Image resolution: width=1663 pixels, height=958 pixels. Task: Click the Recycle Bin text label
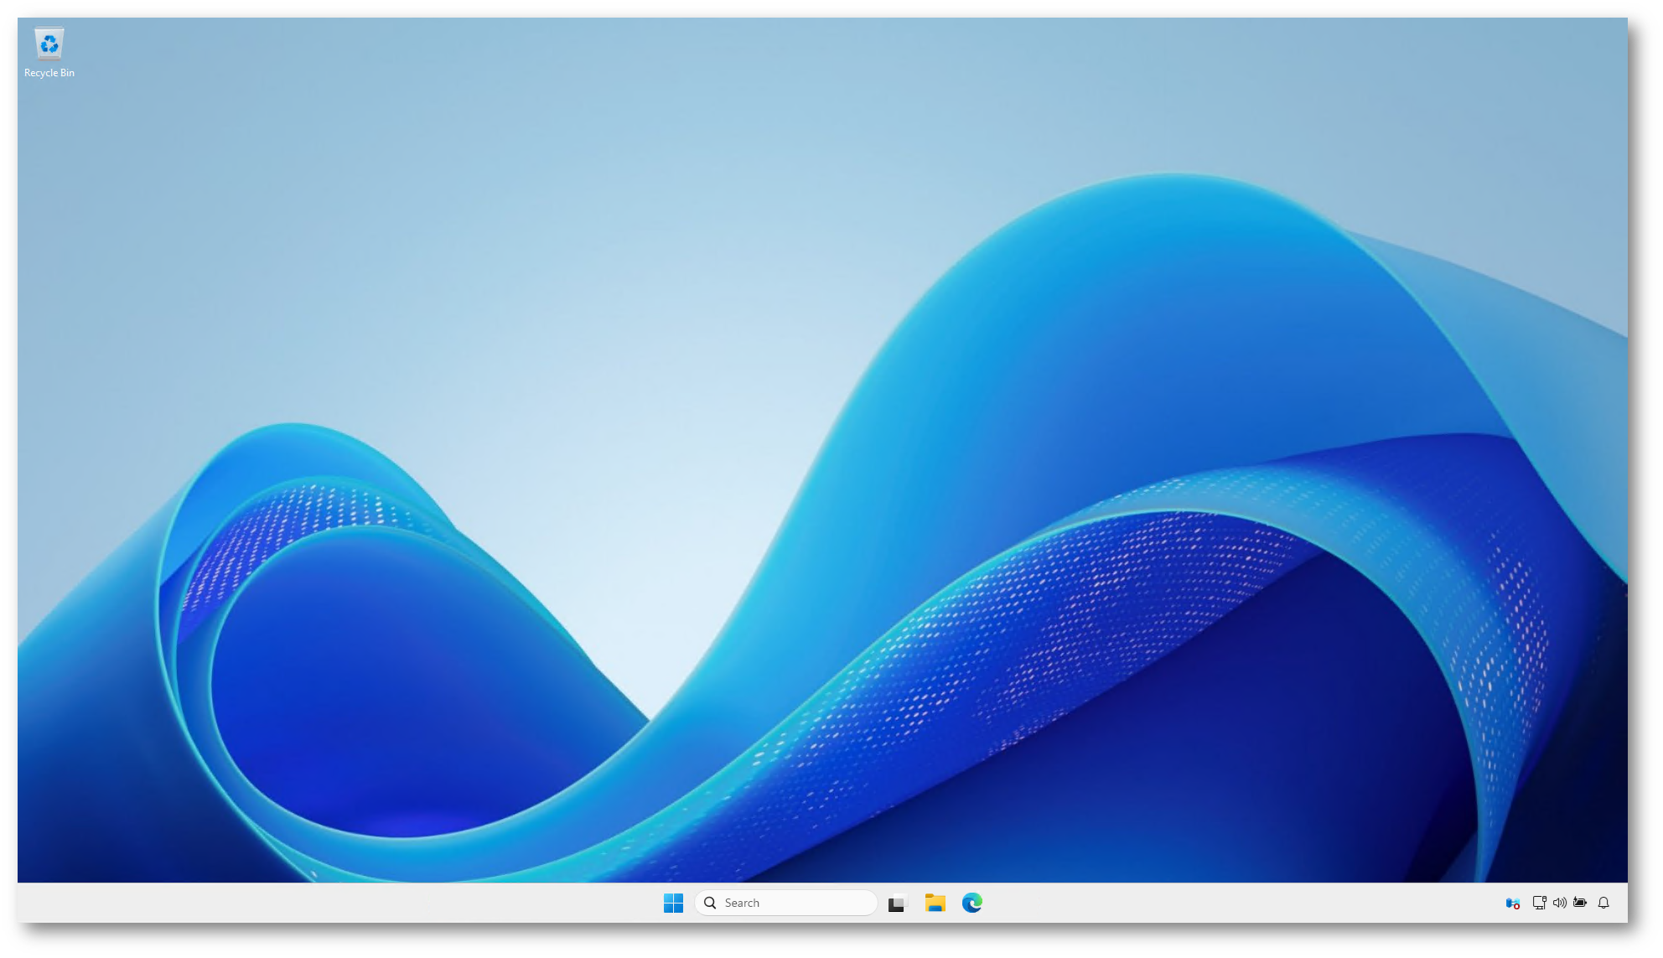[x=49, y=73]
